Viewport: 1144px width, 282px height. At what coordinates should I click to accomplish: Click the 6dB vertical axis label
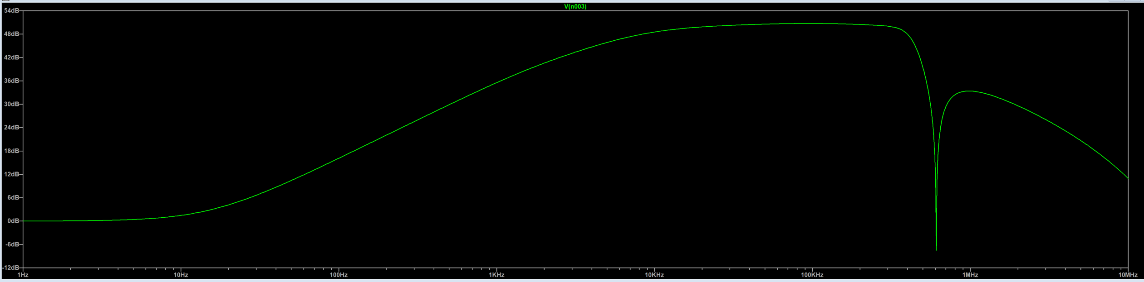(x=13, y=198)
